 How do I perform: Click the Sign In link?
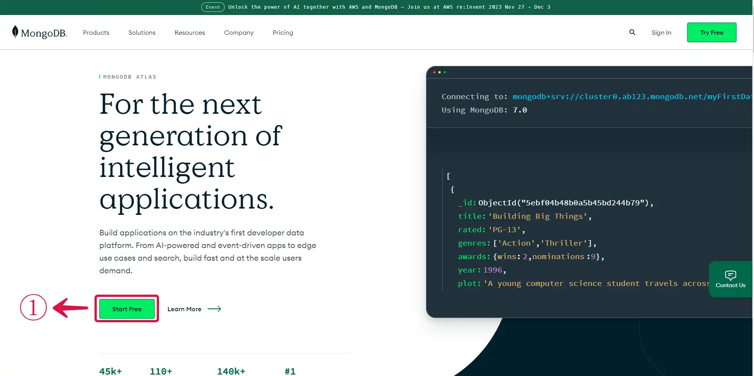(661, 32)
